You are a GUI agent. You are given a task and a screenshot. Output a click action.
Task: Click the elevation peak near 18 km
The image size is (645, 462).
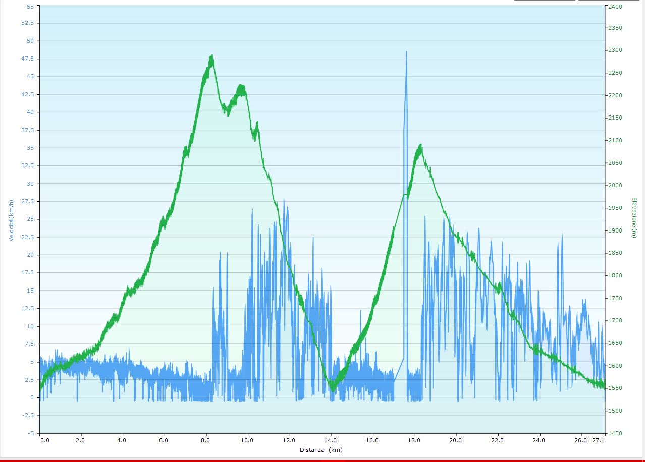(x=420, y=146)
